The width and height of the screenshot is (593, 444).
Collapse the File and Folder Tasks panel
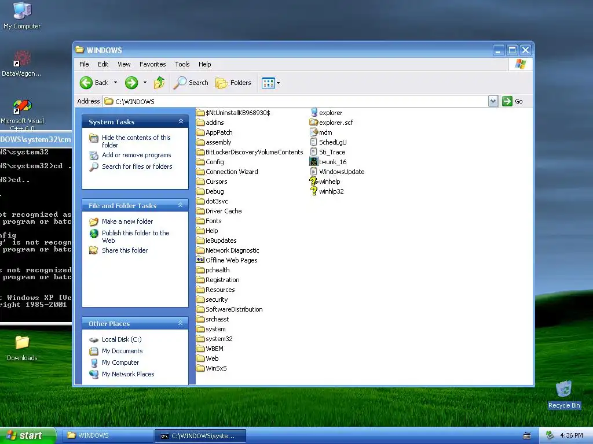[181, 205]
